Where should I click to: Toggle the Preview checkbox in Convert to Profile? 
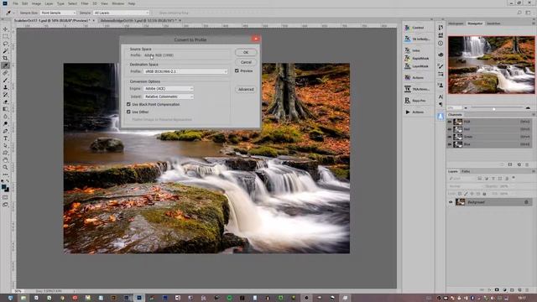coord(237,70)
